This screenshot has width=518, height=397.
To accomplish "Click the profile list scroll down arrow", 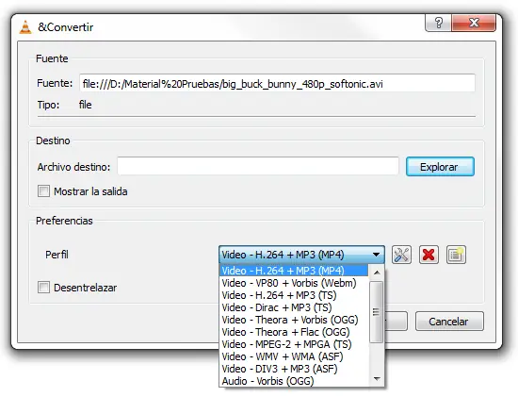I will 377,378.
